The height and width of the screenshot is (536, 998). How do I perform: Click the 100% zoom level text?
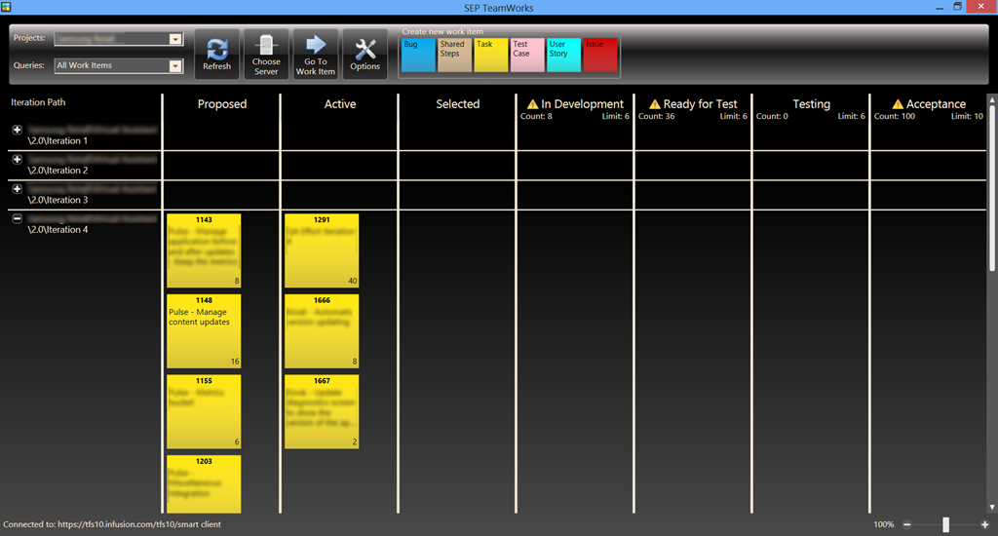coord(883,524)
